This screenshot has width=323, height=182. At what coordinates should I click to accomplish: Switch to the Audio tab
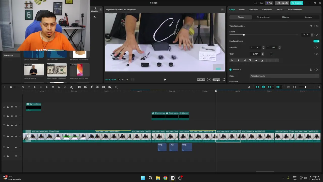tap(242, 10)
